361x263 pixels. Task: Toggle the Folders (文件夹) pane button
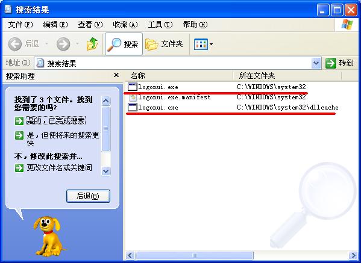(x=164, y=44)
